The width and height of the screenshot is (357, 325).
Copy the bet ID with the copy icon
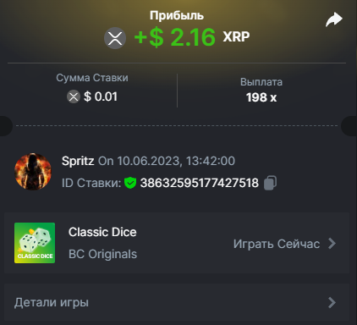pyautogui.click(x=270, y=183)
